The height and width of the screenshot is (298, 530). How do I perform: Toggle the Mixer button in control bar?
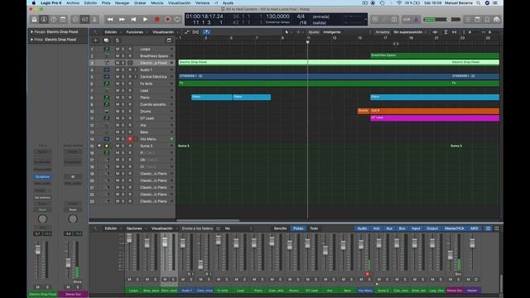pos(84,20)
